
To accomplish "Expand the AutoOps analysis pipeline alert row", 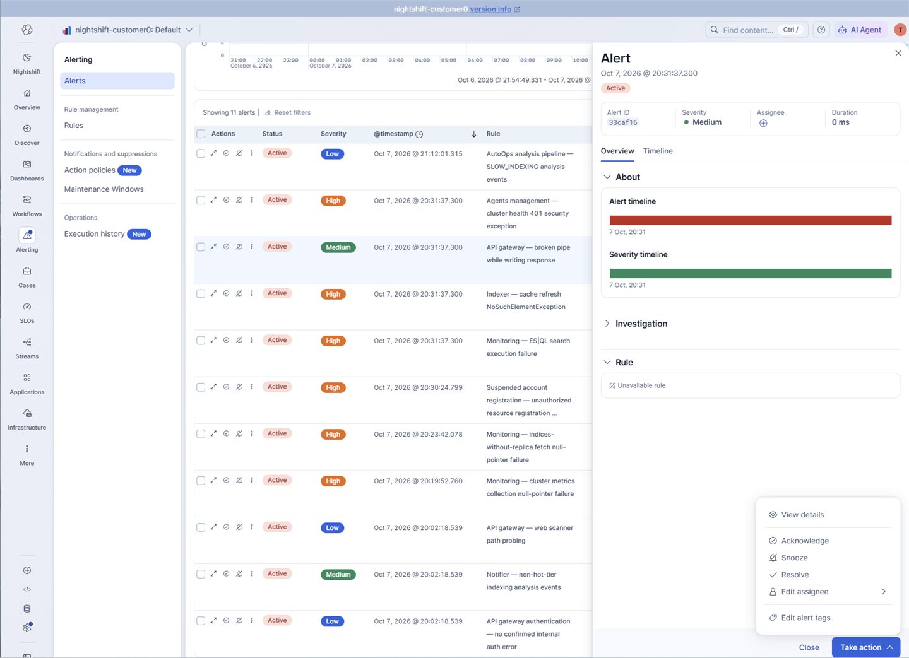I will coord(213,153).
